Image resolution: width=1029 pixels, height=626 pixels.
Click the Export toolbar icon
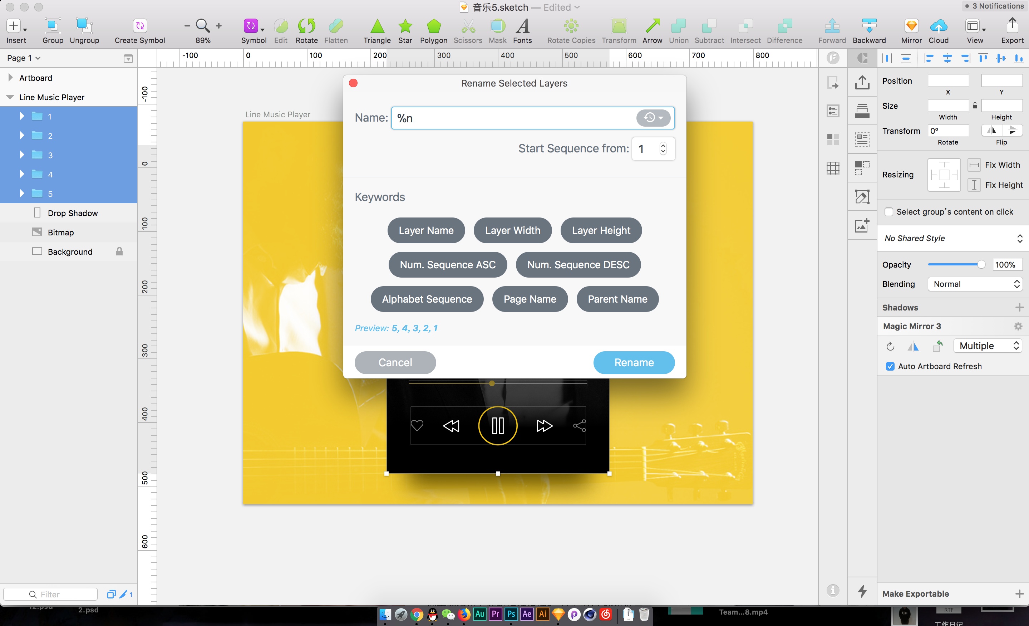pyautogui.click(x=1012, y=26)
